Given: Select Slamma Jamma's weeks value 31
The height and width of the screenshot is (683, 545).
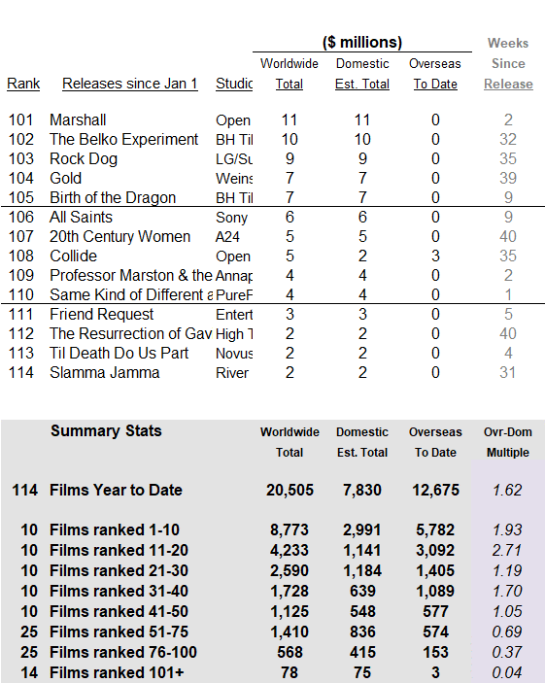Looking at the screenshot, I should [x=508, y=372].
